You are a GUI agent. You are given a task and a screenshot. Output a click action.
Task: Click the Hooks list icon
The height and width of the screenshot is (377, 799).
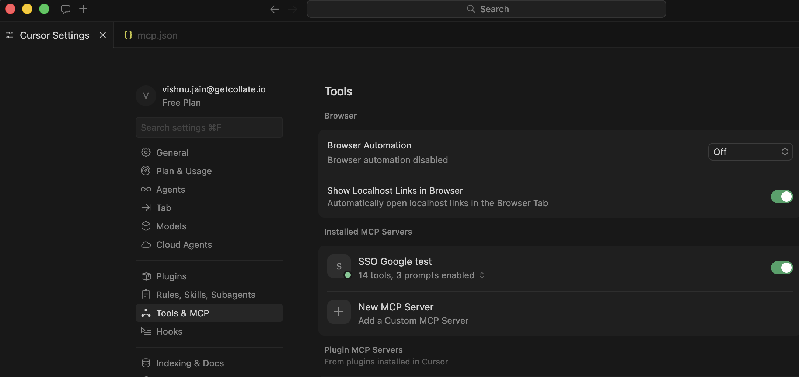point(146,331)
